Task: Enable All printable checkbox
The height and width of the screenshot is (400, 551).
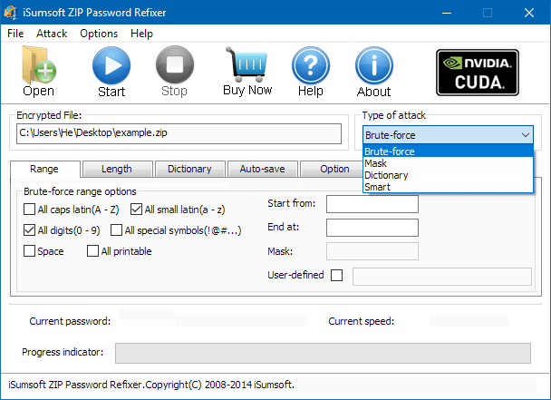Action: pyautogui.click(x=92, y=251)
